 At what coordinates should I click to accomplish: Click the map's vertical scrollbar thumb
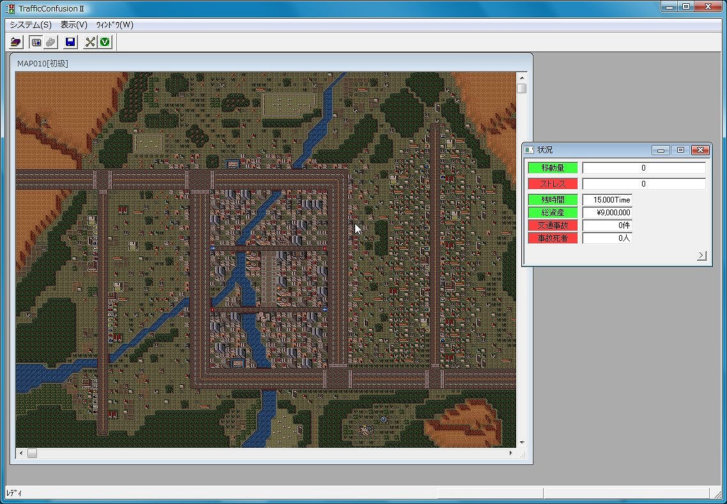click(x=522, y=89)
